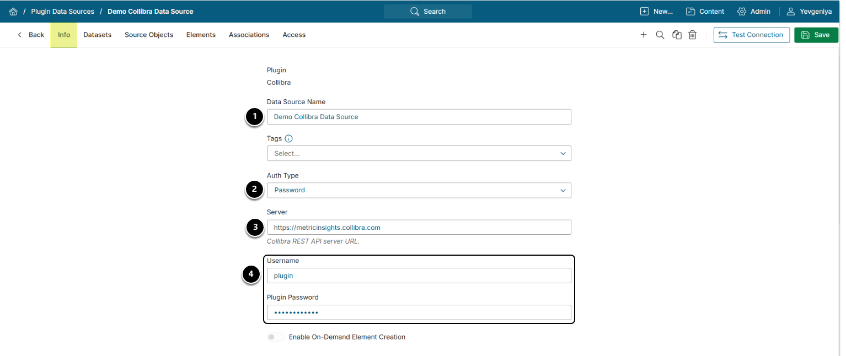Click the trash delete icon
846x356 pixels.
click(x=693, y=35)
